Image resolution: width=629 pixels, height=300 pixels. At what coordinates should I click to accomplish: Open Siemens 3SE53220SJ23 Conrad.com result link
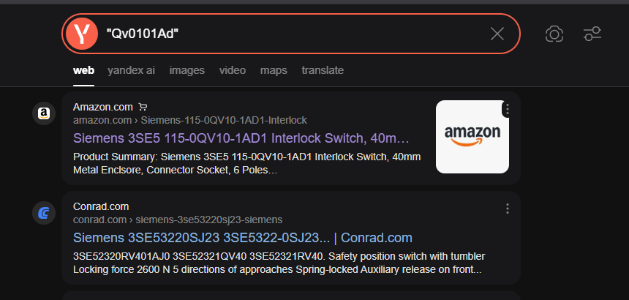click(x=243, y=238)
